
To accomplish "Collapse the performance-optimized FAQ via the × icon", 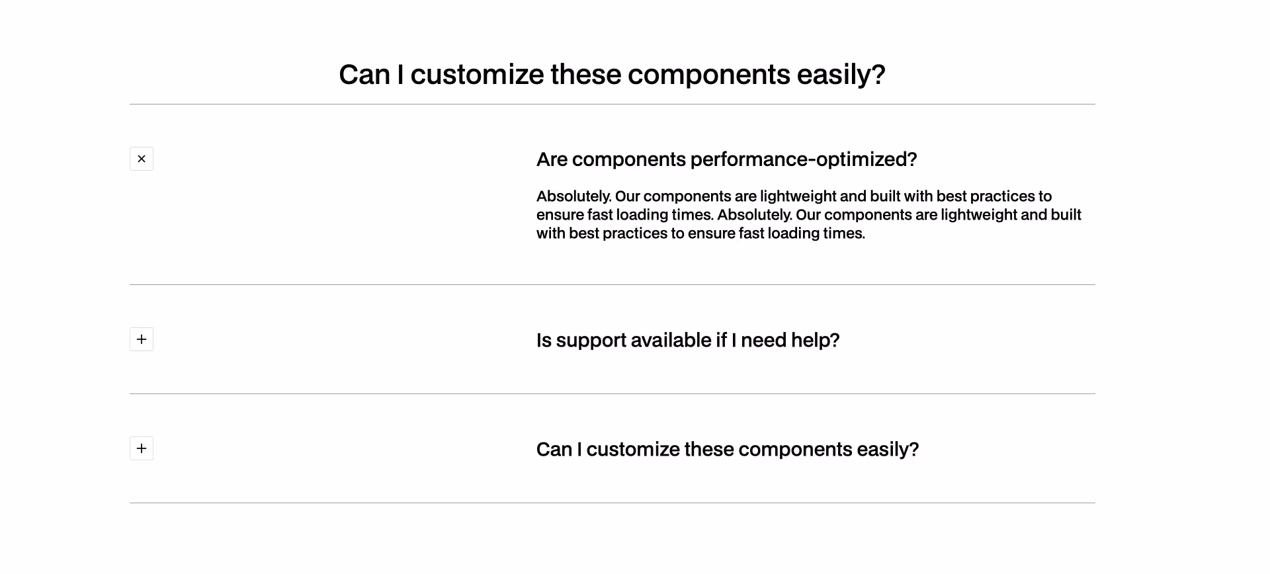I will click(141, 159).
